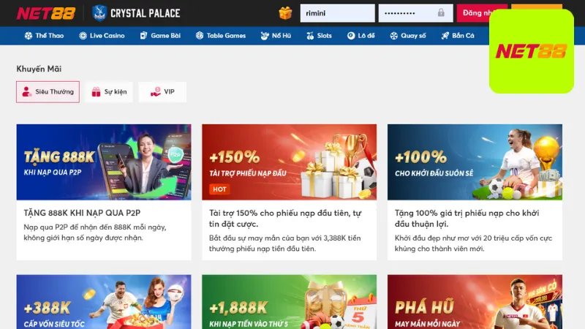Select Game Bài in navigation bar
Screen dimensions: 585x329
pyautogui.click(x=160, y=36)
